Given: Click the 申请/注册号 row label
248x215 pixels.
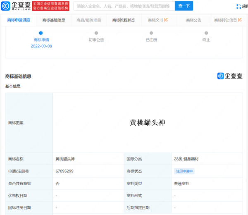Looking at the screenshot, I should click(19, 171).
